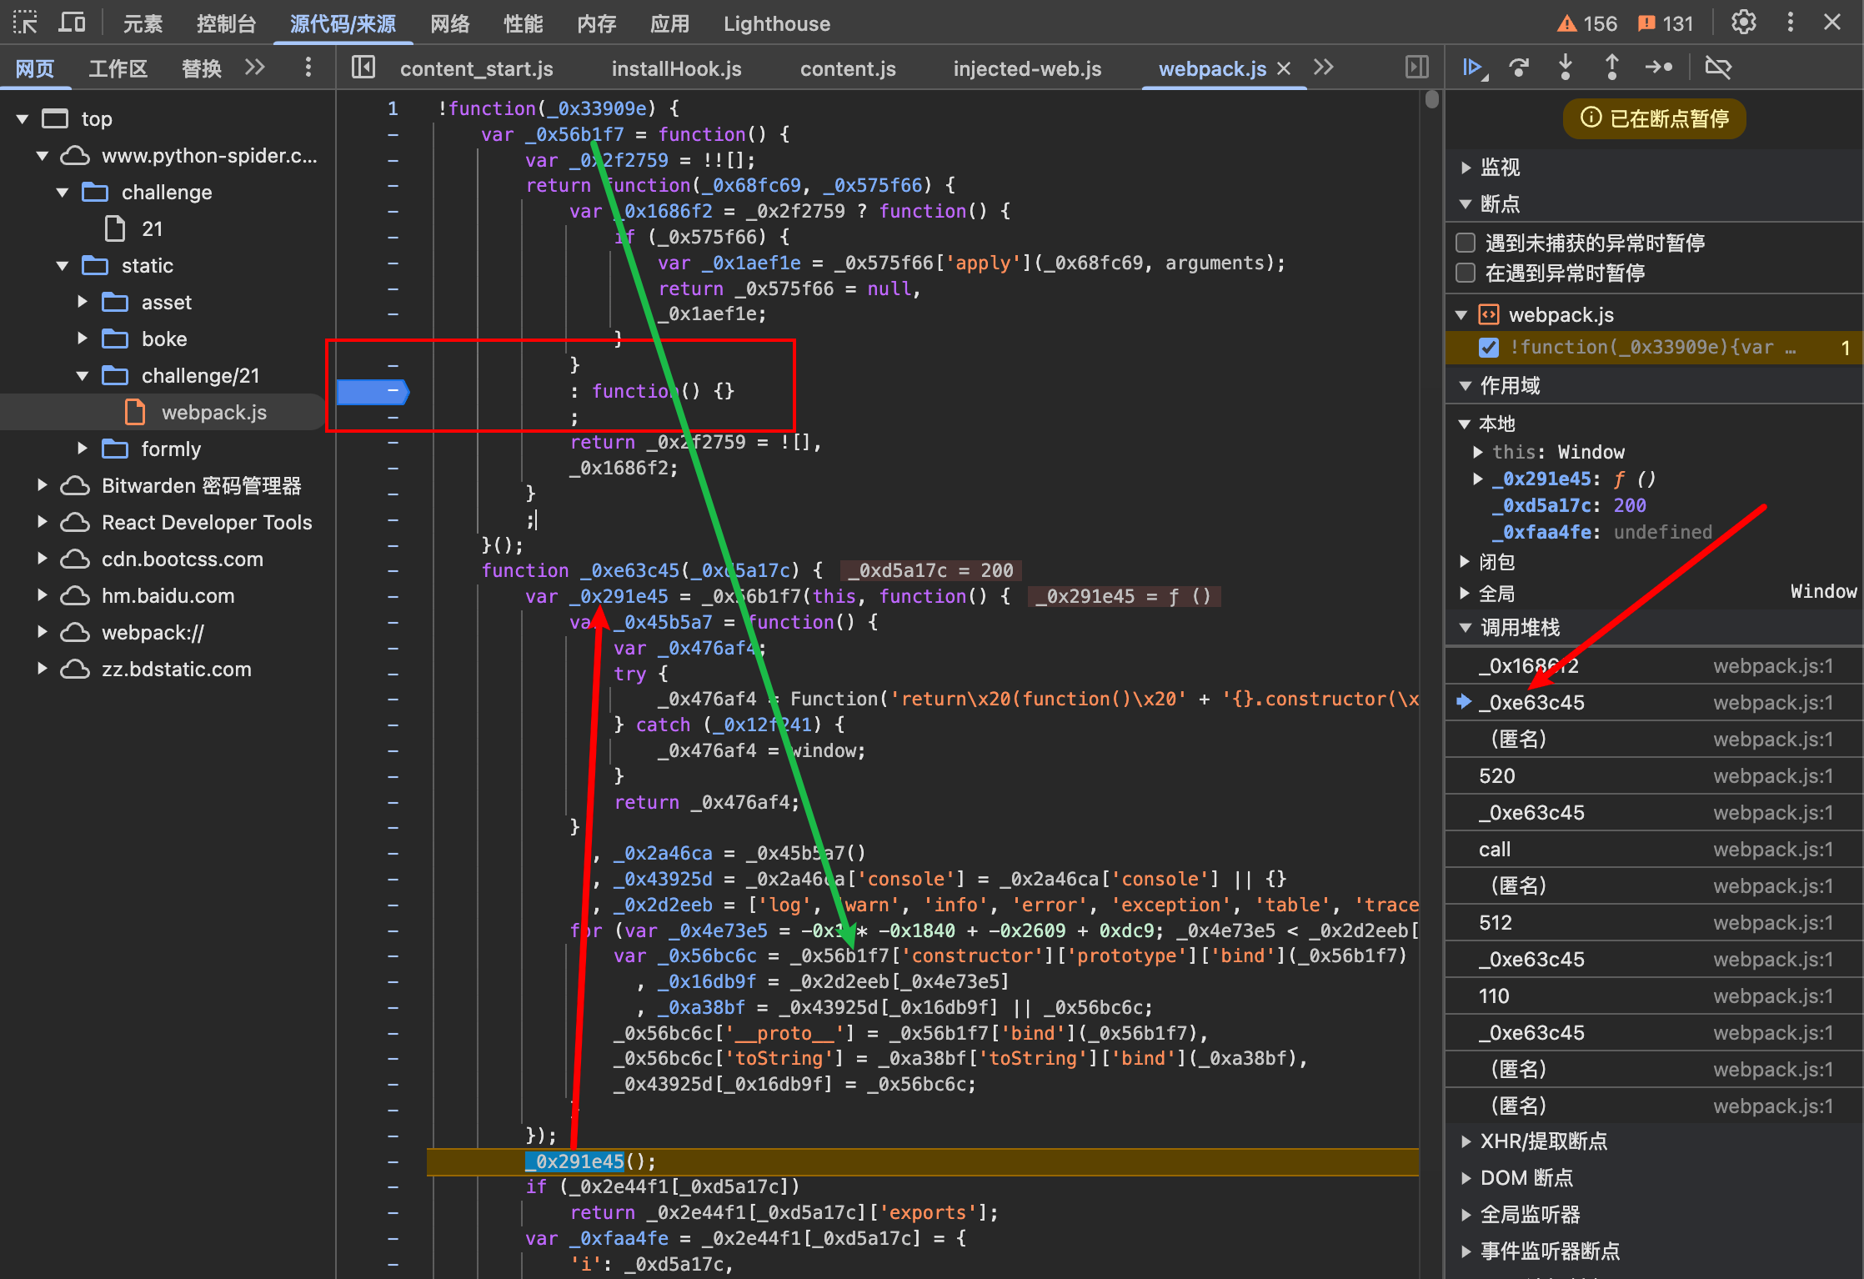1864x1279 pixels.
Task: Click the inspect element picker icon
Action: pyautogui.click(x=25, y=23)
